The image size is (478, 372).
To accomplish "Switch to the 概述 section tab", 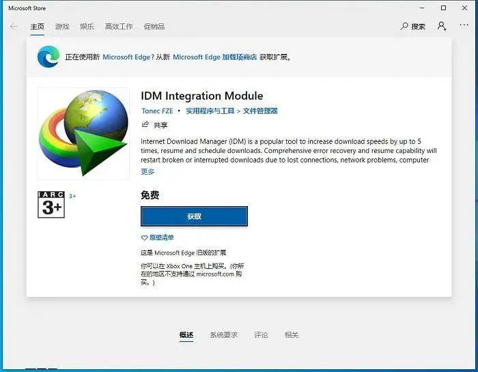I will pyautogui.click(x=186, y=335).
